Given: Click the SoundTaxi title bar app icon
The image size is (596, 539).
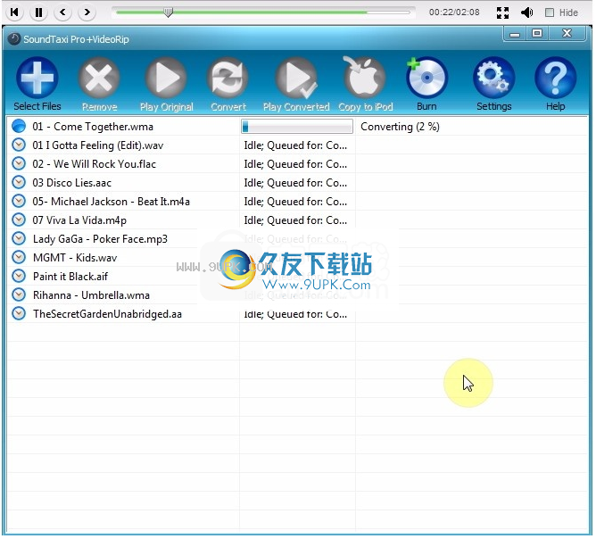Looking at the screenshot, I should tap(14, 38).
